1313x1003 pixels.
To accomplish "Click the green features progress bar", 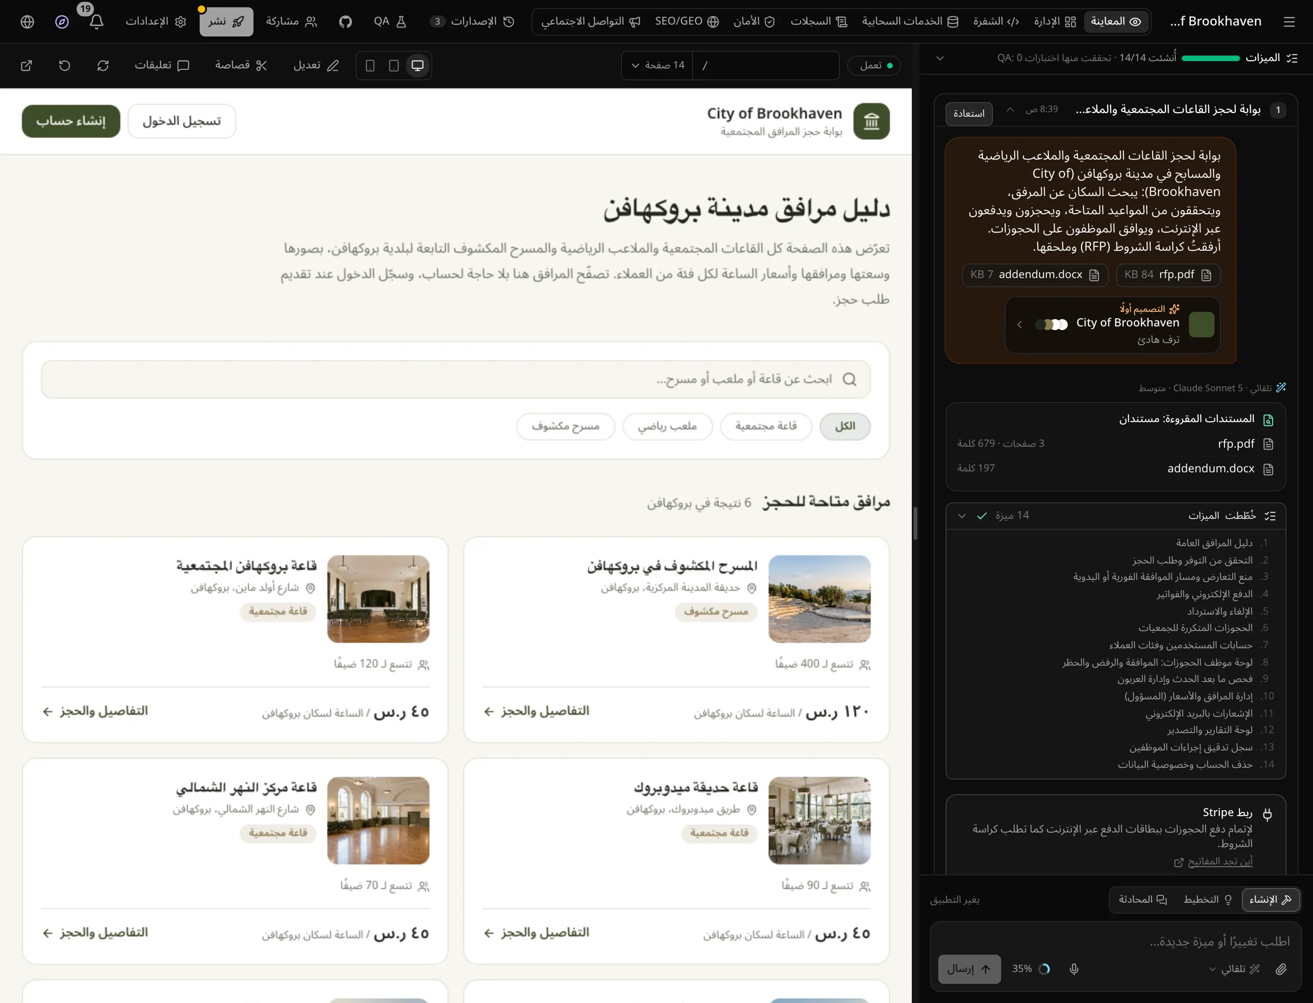I will coord(1210,58).
